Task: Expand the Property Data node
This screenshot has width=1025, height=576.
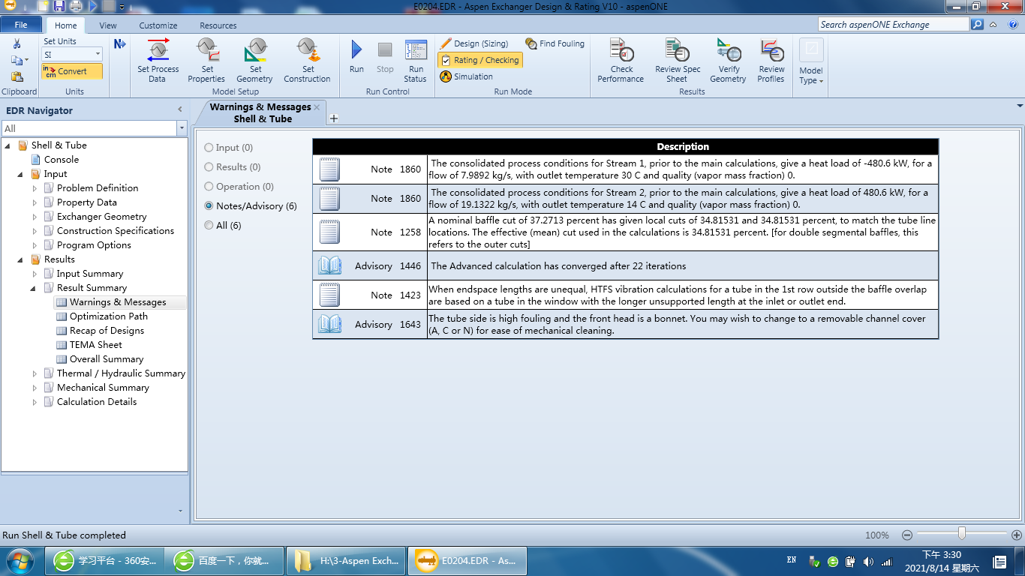Action: point(35,202)
